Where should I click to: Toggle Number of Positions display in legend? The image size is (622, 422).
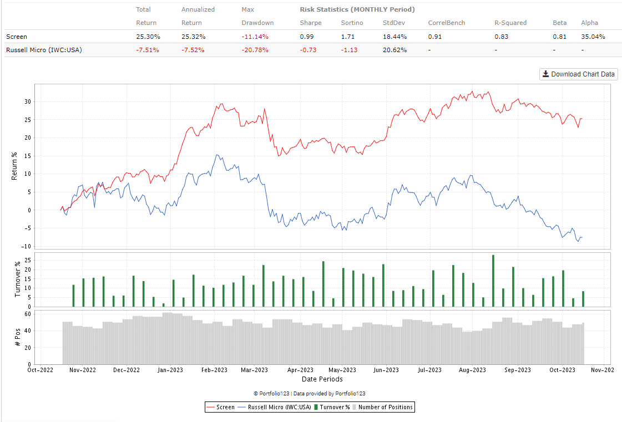[386, 406]
